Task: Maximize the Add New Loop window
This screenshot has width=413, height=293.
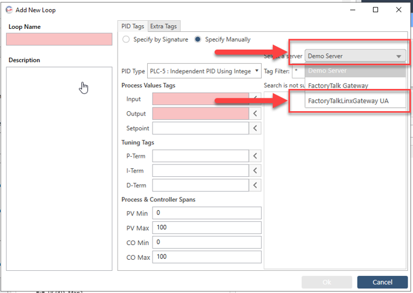Action: tap(375, 10)
